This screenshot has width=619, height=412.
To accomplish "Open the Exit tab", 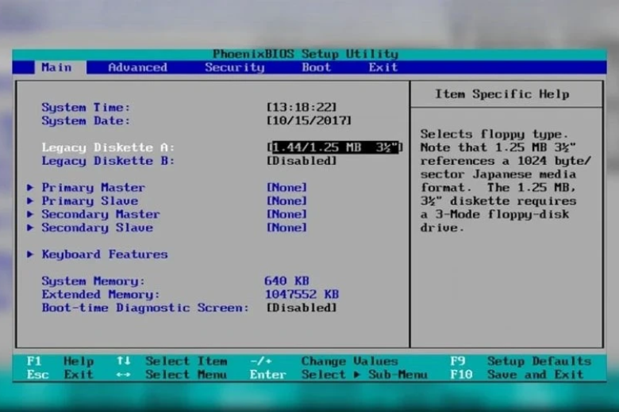I will point(383,67).
